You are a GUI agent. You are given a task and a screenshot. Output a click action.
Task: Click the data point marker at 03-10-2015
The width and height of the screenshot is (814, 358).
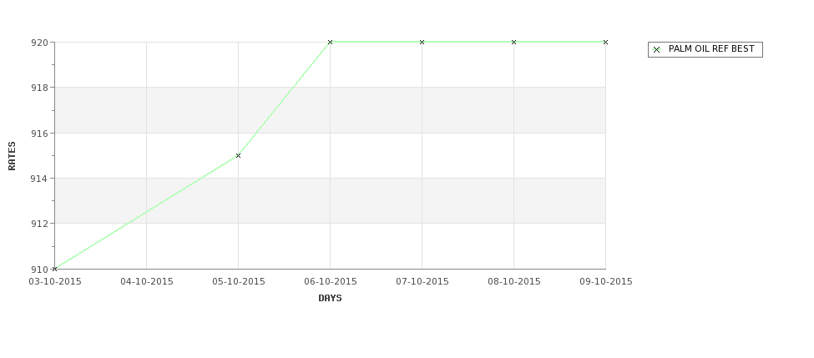(54, 269)
